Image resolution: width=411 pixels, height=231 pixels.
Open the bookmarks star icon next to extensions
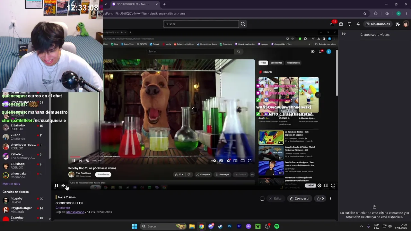[x=387, y=13]
